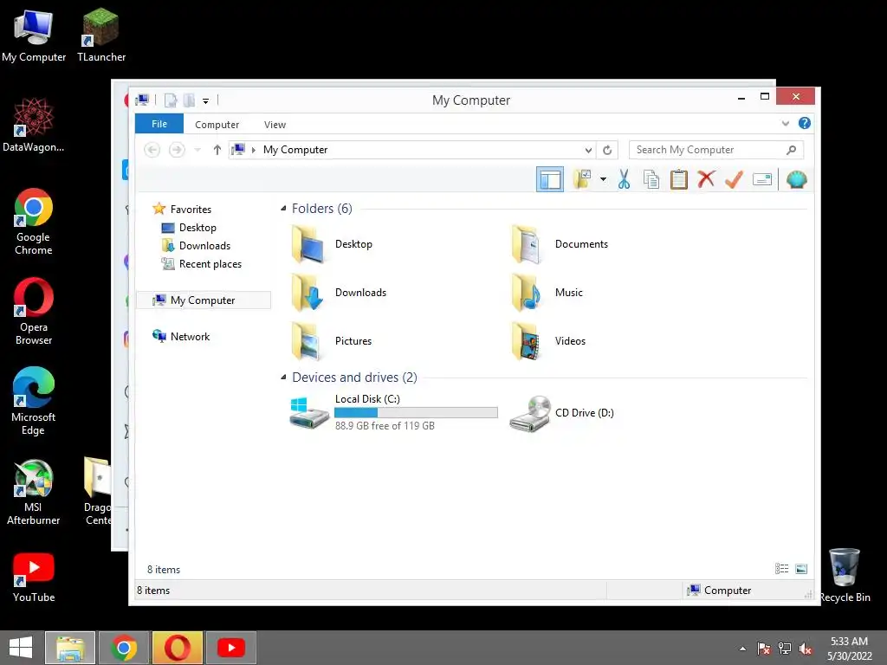Click the Local Disk (C:) usage bar
Screen dimensions: 887x665
(x=416, y=413)
